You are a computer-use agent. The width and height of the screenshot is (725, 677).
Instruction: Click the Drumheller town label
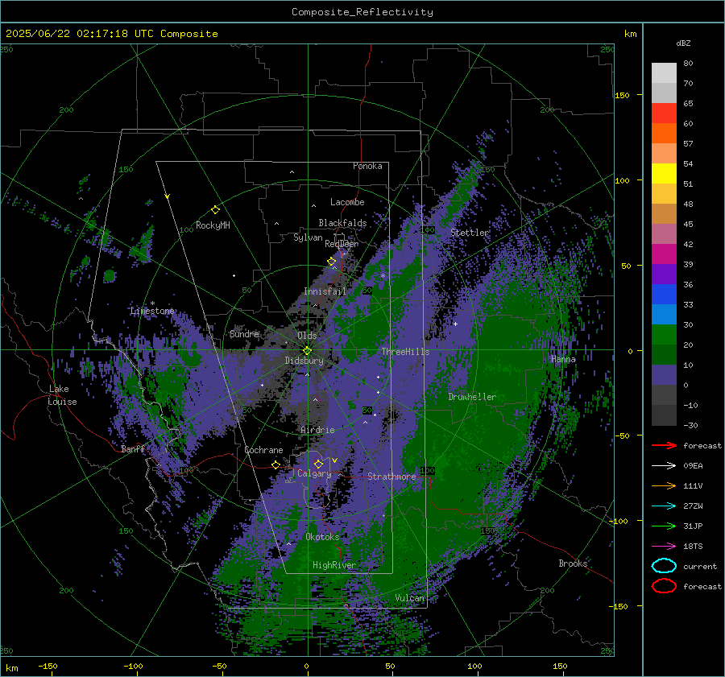coord(472,397)
